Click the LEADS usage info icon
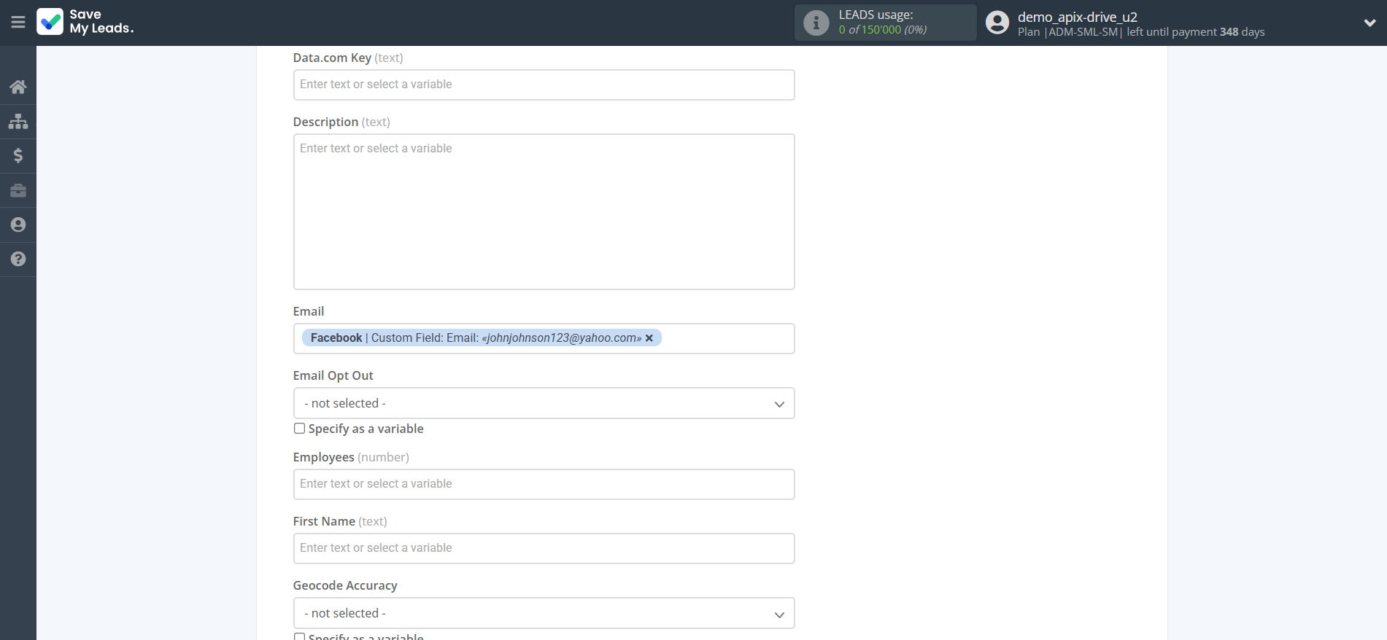Screen dimensions: 1387x640 tap(816, 23)
